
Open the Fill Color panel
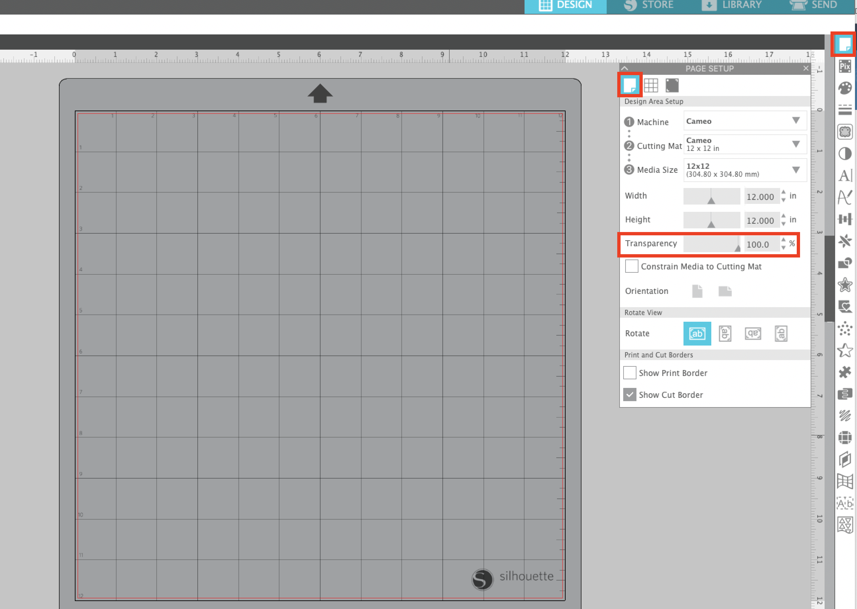coord(845,87)
